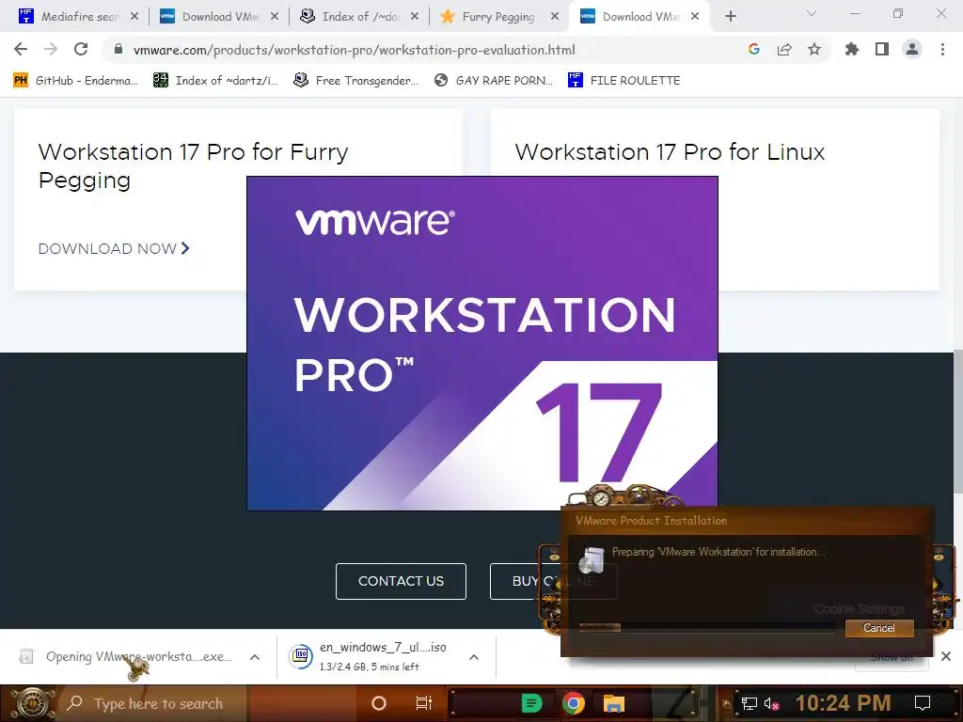Open the Windows Start menu
The image size is (963, 722).
click(x=33, y=703)
